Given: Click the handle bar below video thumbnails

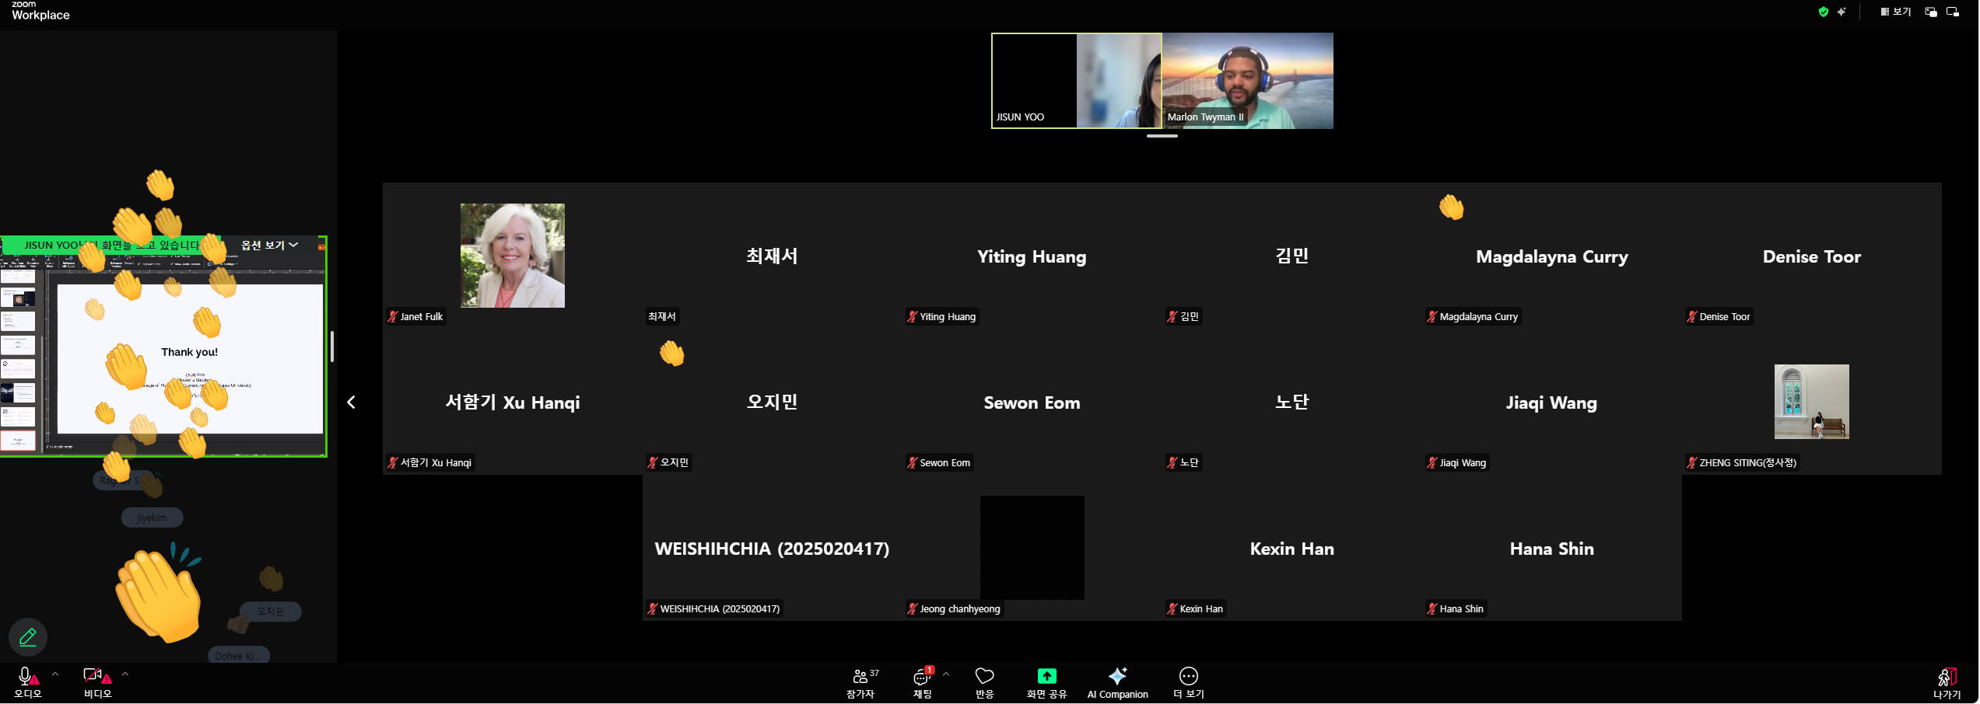Looking at the screenshot, I should [1162, 136].
